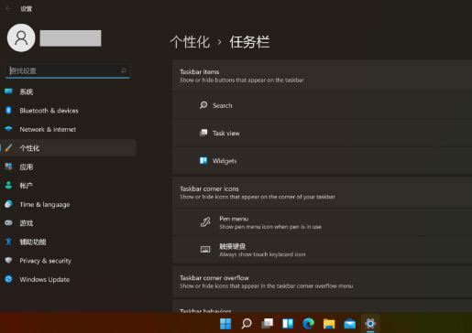Click the back arrow in Settings header
Viewport: 472px width, 333px height.
click(x=8, y=8)
